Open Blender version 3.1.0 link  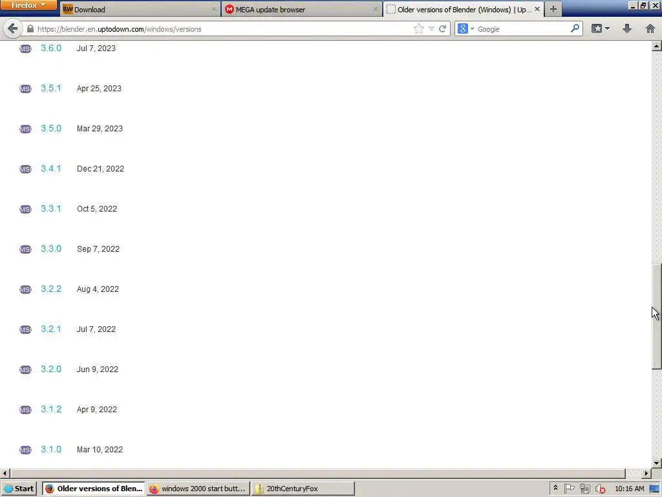click(x=51, y=450)
